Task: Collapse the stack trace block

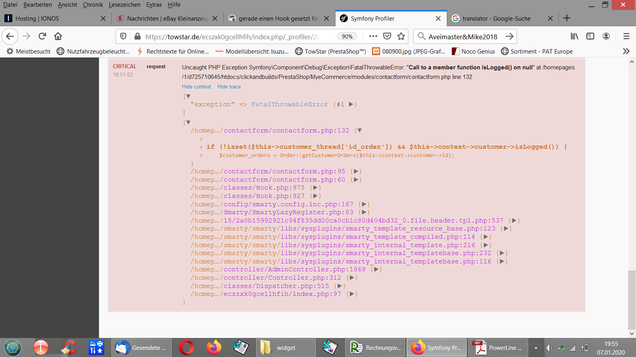Action: click(188, 123)
